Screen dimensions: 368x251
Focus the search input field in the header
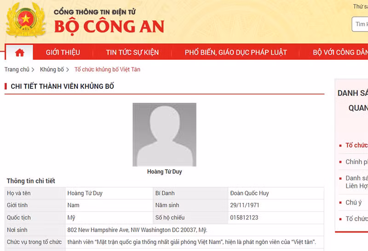point(360,24)
